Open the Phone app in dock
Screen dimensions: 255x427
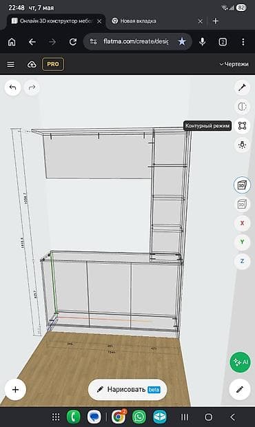73,417
